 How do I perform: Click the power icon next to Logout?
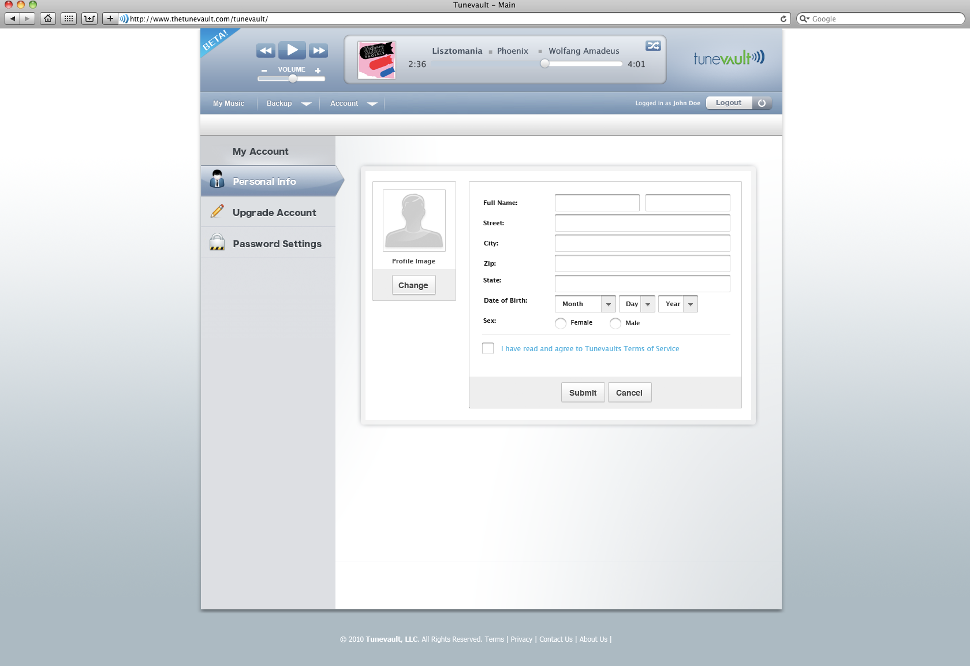[762, 103]
